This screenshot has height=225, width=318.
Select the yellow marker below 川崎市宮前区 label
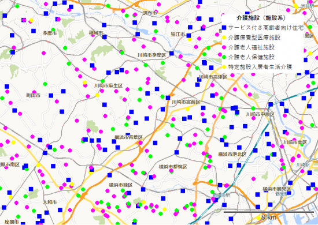coord(187,109)
